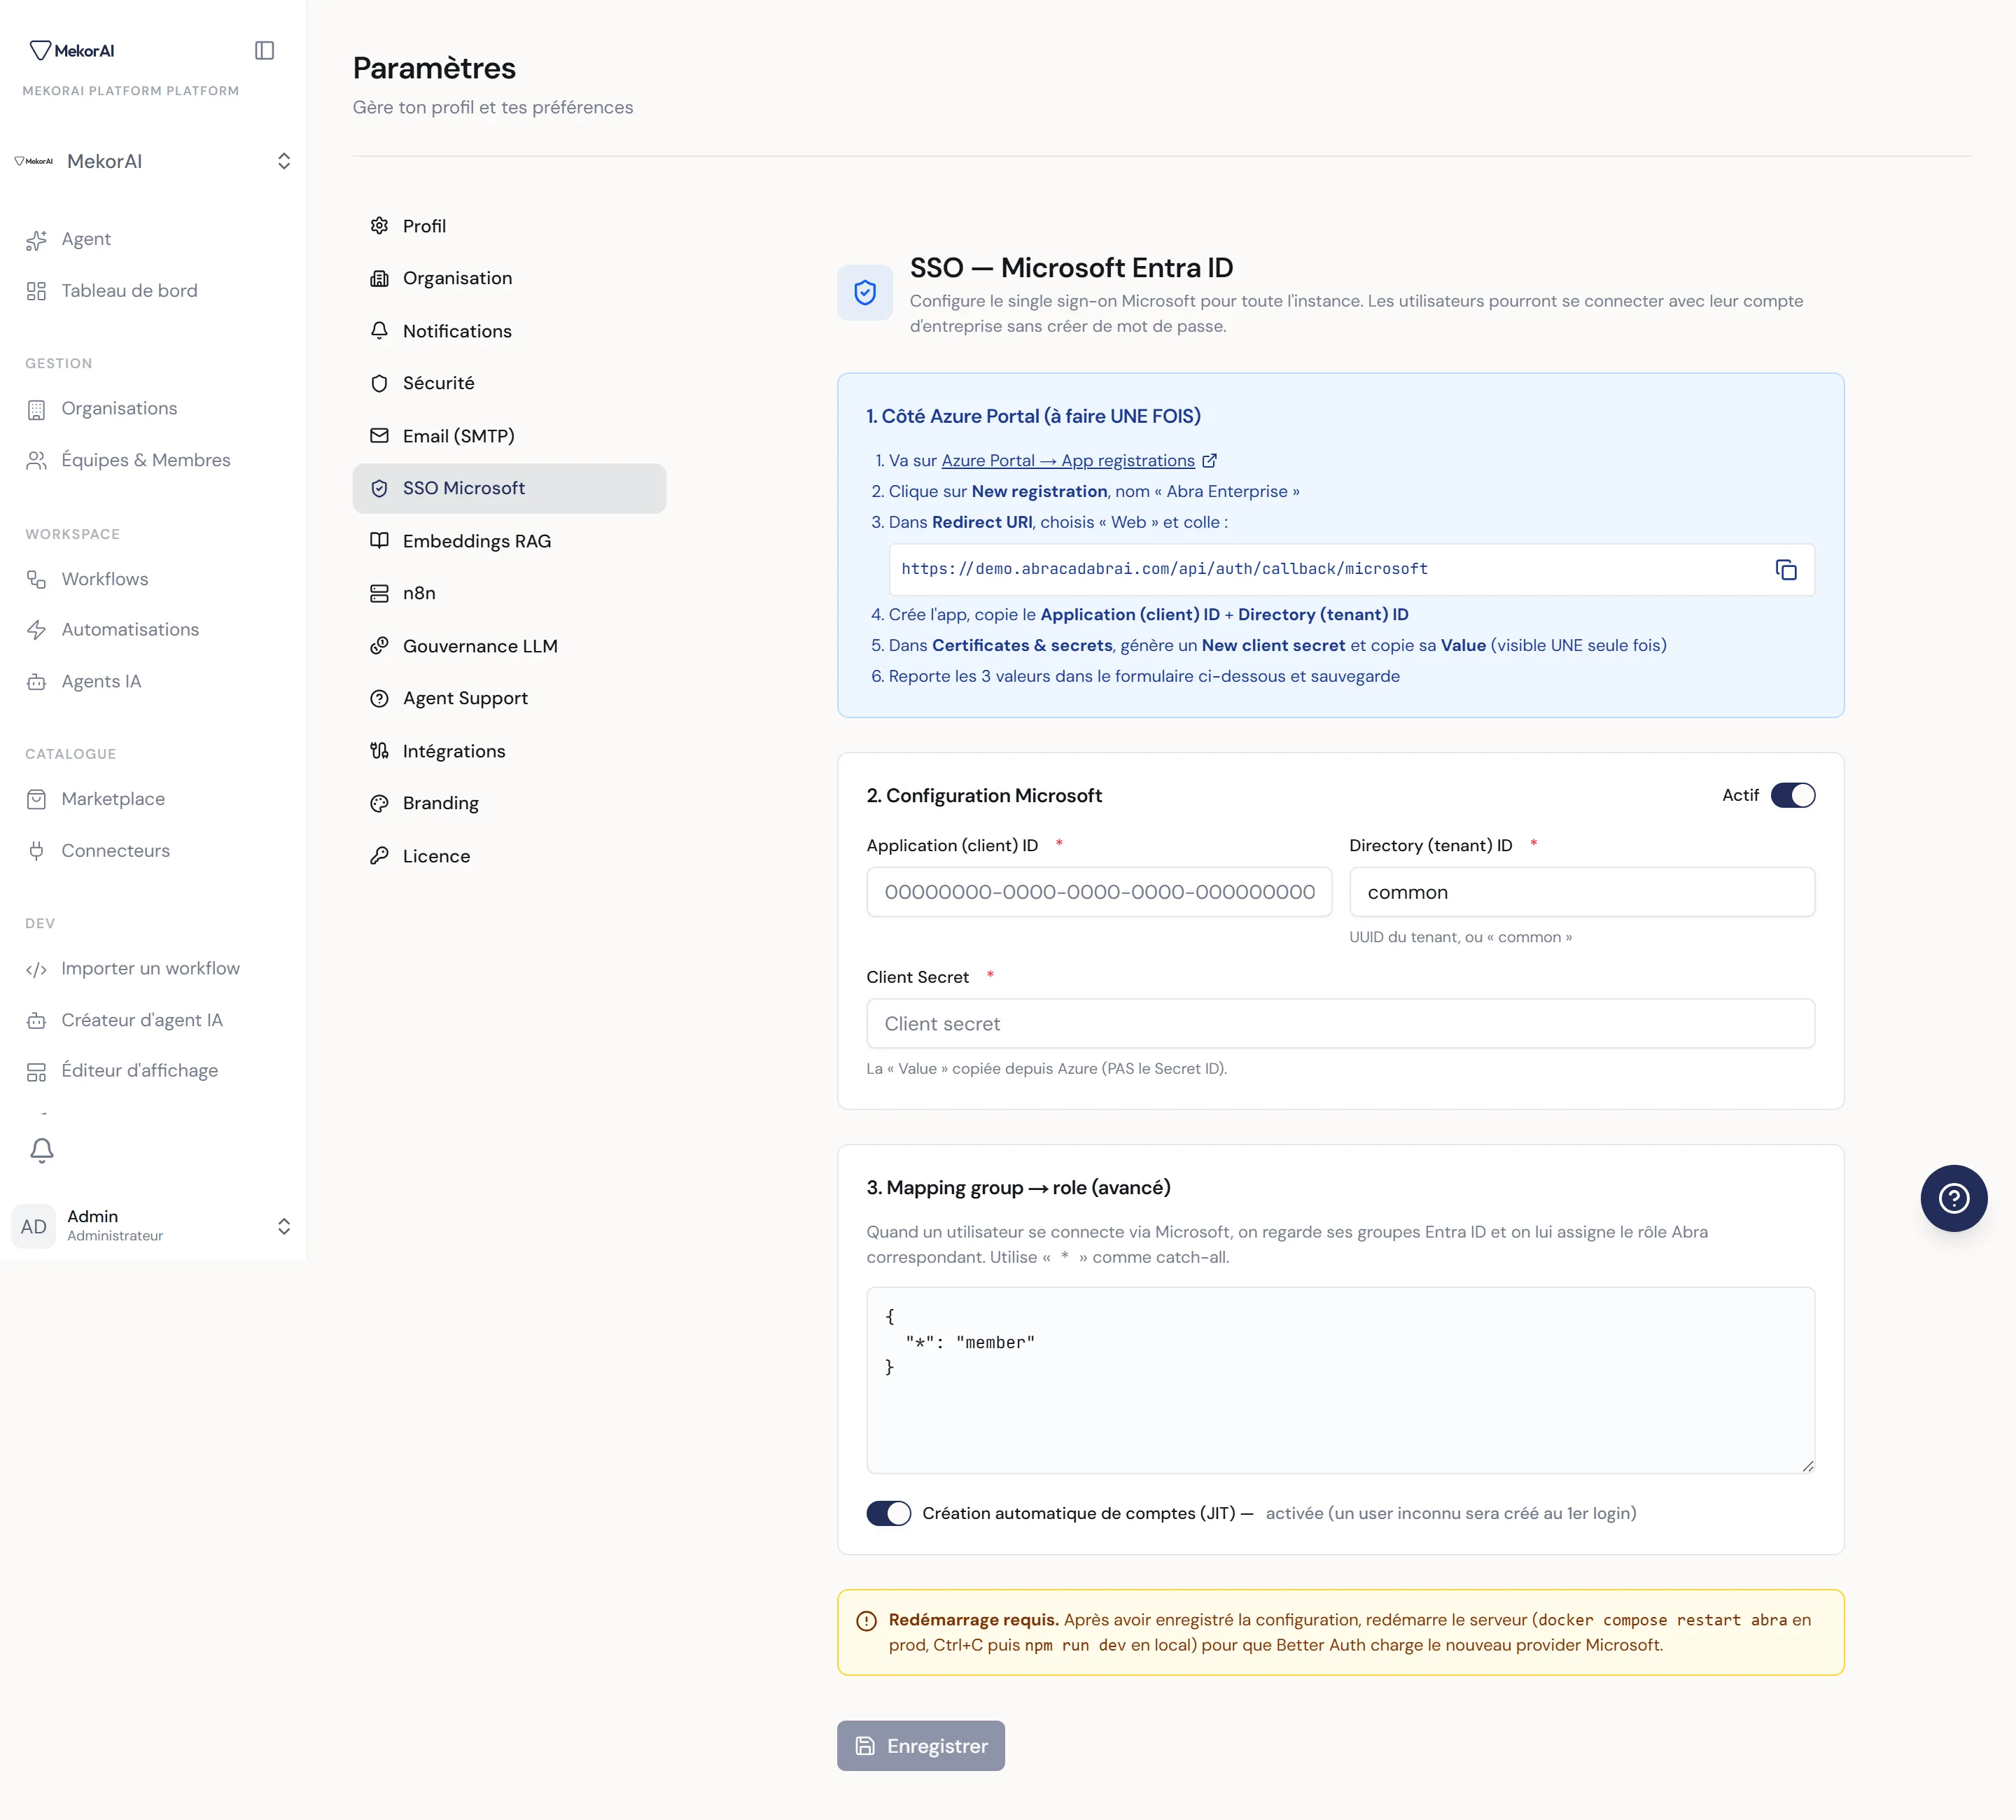Click the Automatisations lightning icon

(x=37, y=630)
